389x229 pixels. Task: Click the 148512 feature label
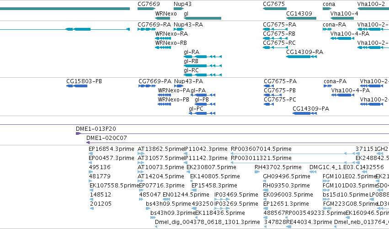point(101,195)
